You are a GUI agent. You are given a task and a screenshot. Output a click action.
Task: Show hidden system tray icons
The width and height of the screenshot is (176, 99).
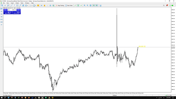point(157,98)
